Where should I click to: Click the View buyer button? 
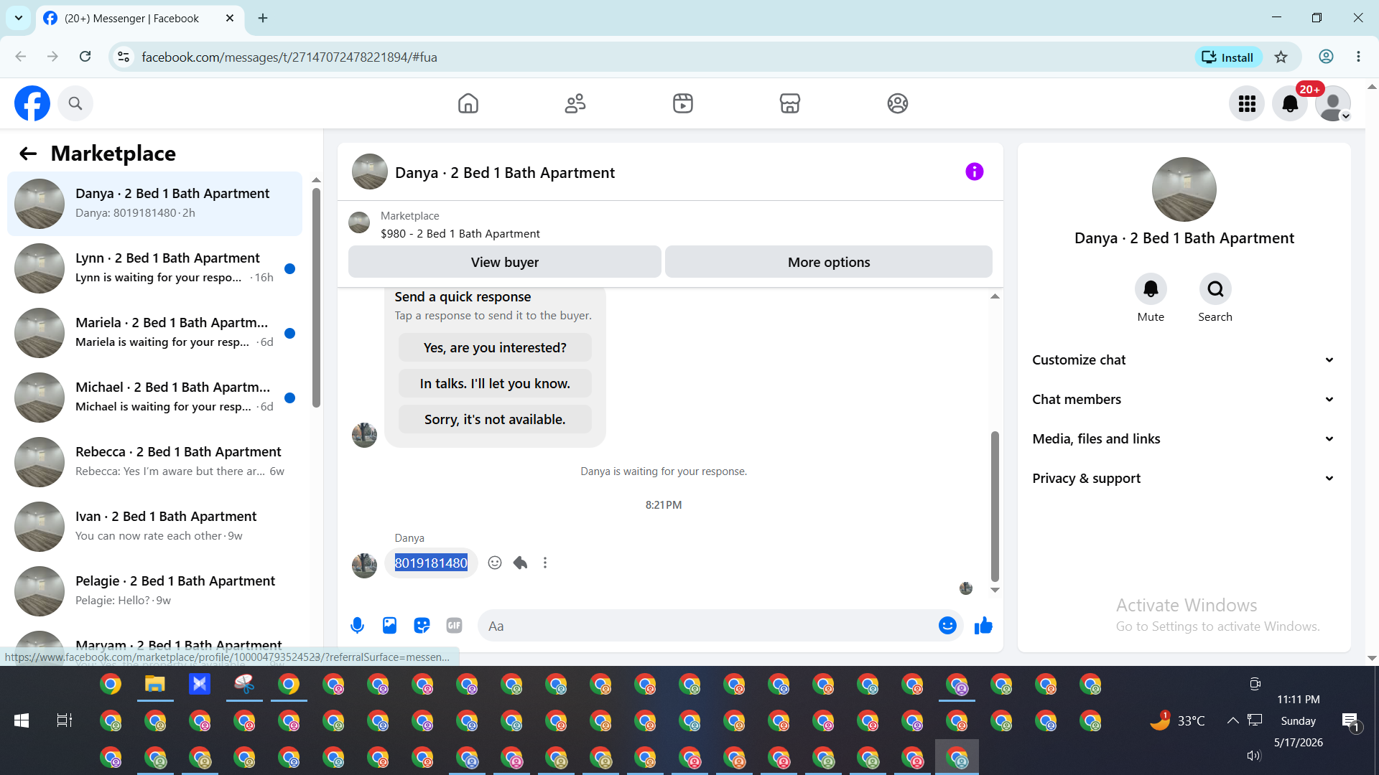click(505, 262)
